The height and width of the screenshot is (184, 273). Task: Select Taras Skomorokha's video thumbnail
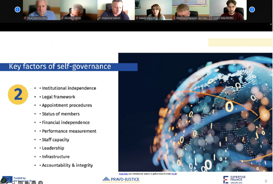[41, 10]
